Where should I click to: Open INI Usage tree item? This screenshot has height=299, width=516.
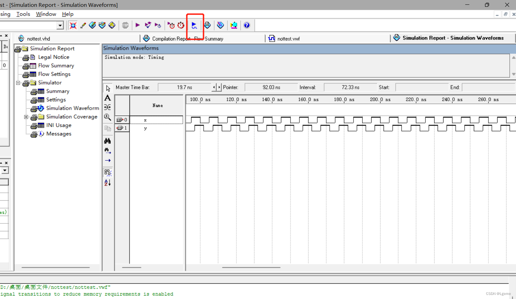pyautogui.click(x=59, y=125)
